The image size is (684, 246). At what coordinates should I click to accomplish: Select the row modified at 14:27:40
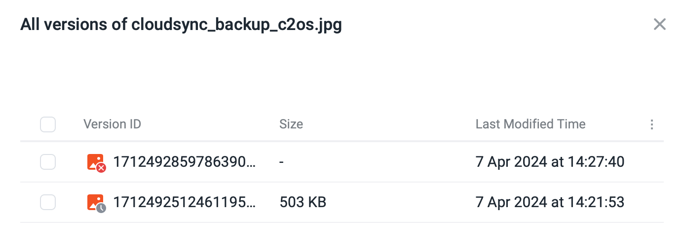coord(342,162)
